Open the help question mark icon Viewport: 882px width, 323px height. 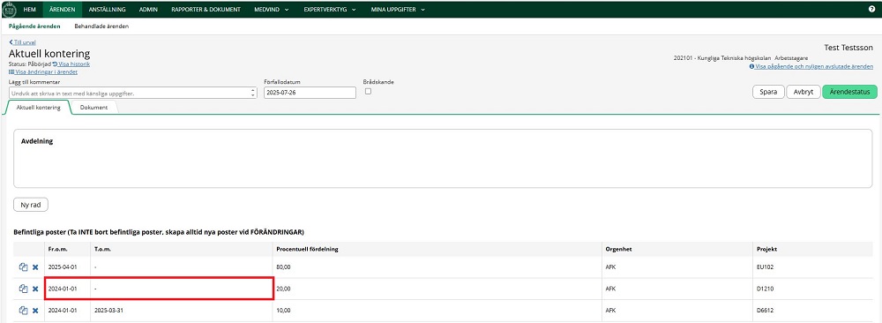coord(872,10)
